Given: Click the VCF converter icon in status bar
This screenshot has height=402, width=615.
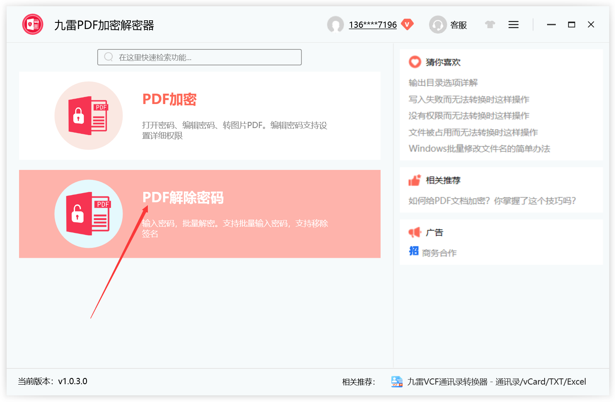Looking at the screenshot, I should coord(396,381).
